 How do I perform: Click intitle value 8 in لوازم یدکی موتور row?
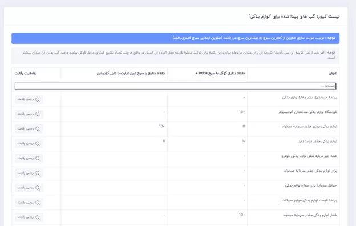(244, 126)
